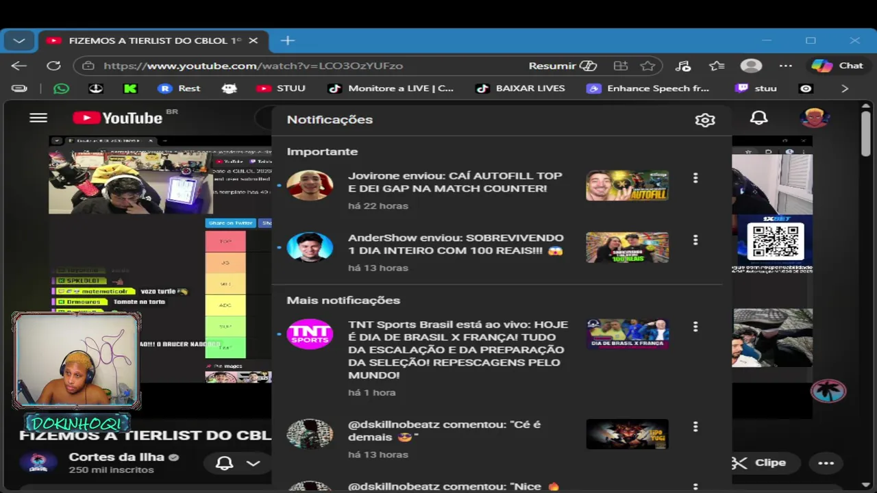
Task: Open the Cortes da Ilha channel avatar
Action: coord(38,462)
